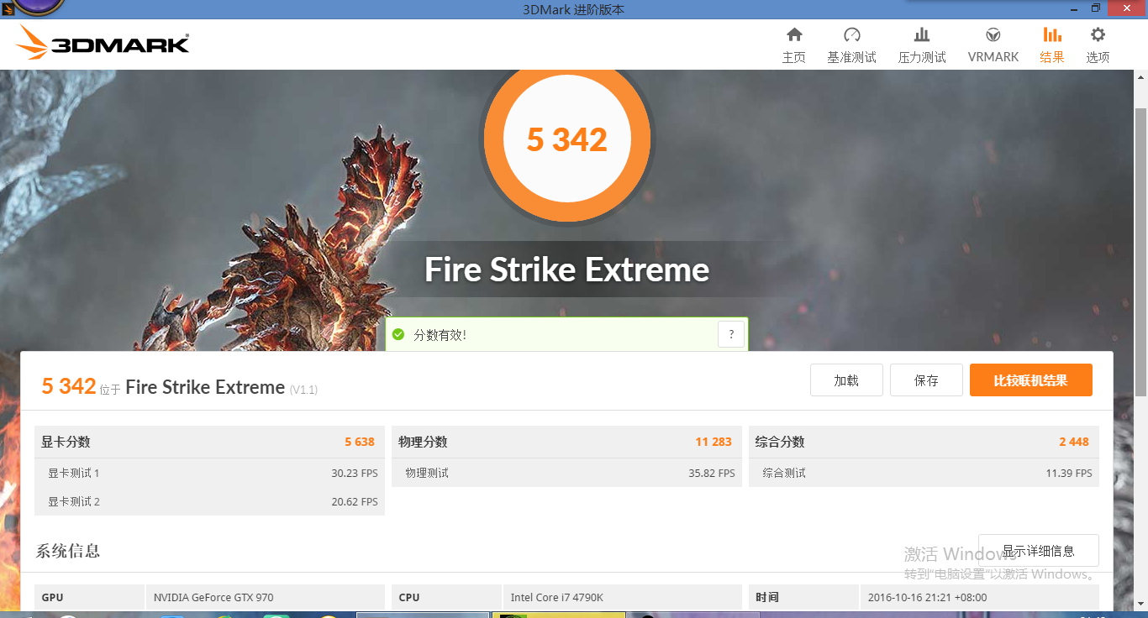Click the 分数有效! validity message
1148x618 pixels.
440,335
